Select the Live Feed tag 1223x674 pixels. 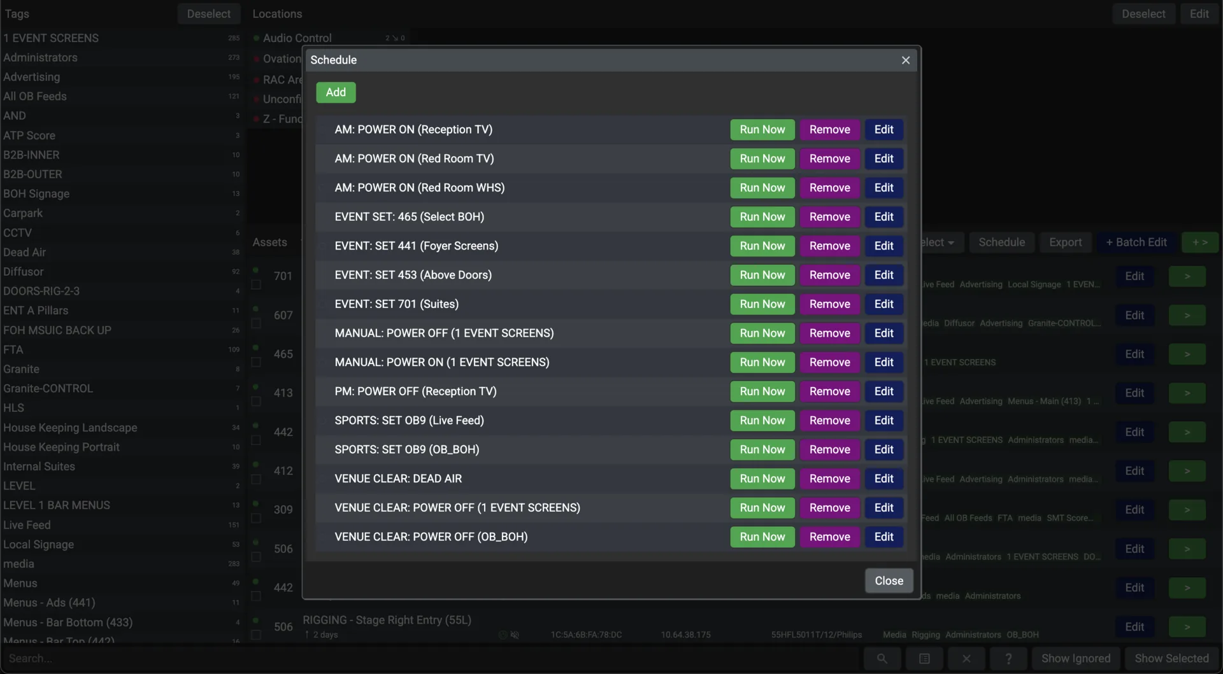click(x=122, y=525)
